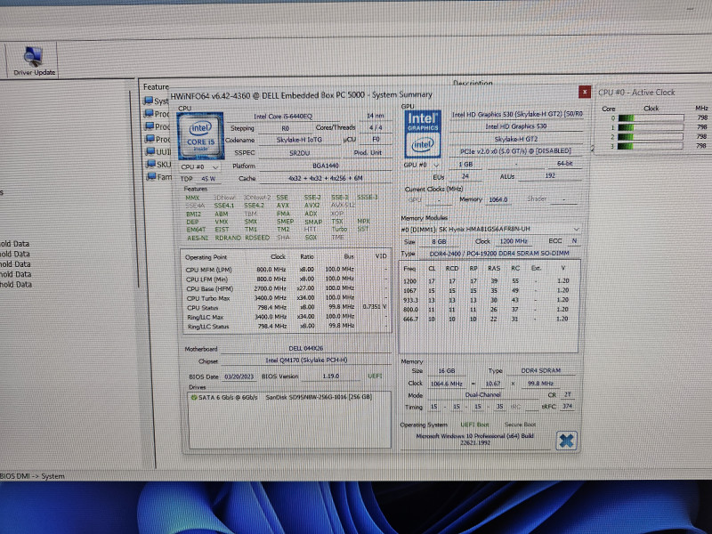Image resolution: width=712 pixels, height=534 pixels.
Task: Click the AVX2 feature flag
Action: [311, 206]
